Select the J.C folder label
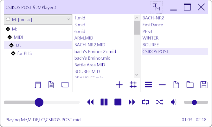The width and height of the screenshot is (212, 127). [x=18, y=45]
